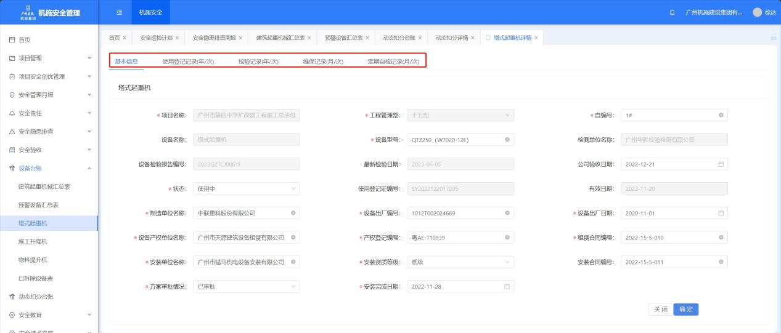Close the 动态扣分详情 tab
Viewport: 781px width, 333px height.
(473, 38)
